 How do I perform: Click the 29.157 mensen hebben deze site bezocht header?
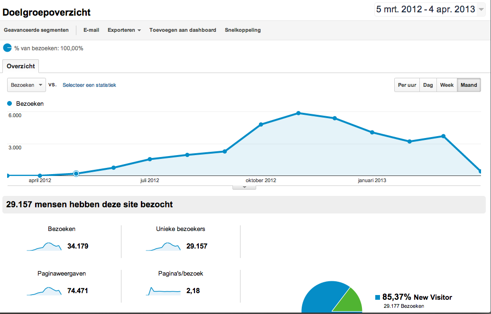tap(89, 204)
